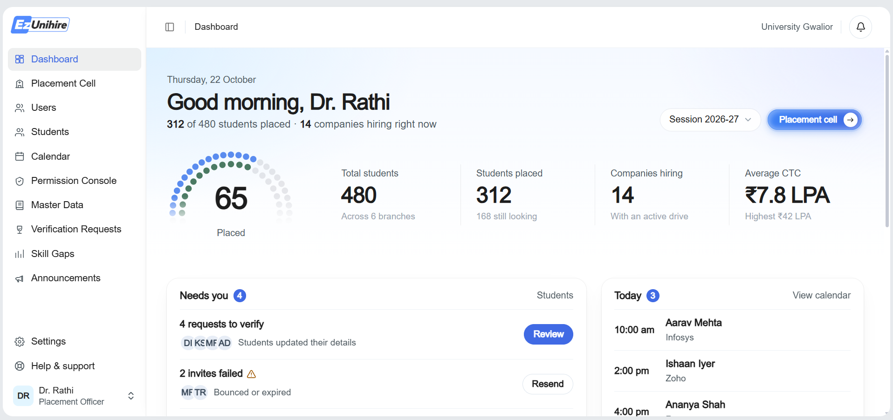Click the warning triangle beside invites failed
This screenshot has height=420, width=893.
point(251,374)
